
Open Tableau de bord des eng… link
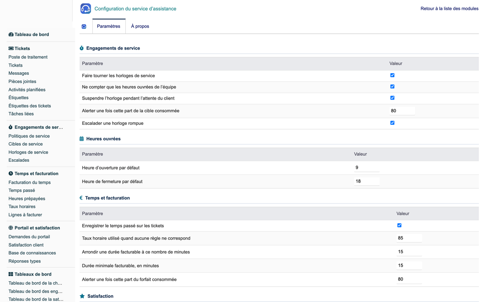pos(35,291)
